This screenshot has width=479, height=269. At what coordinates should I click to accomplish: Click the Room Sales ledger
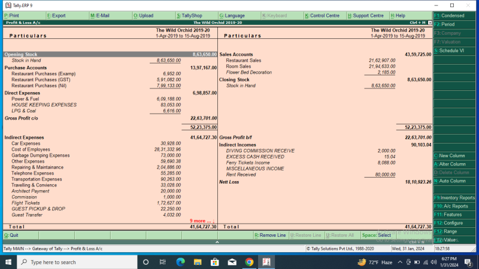pos(238,66)
